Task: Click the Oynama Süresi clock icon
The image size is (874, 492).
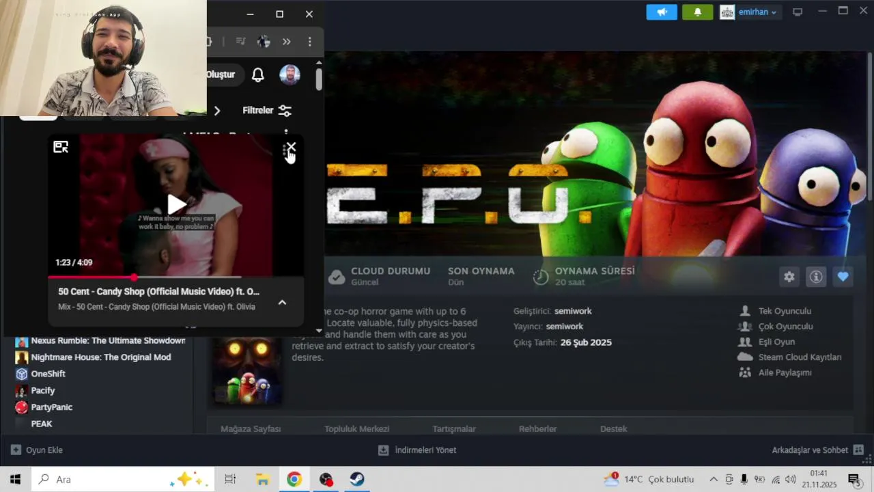Action: pyautogui.click(x=541, y=276)
